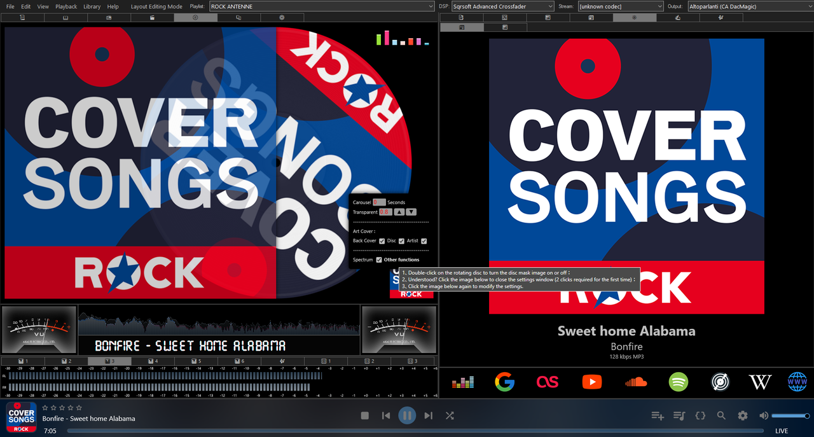
Task: Open the Playlist dropdown showing ROCK ANTENNE
Action: [x=322, y=6]
